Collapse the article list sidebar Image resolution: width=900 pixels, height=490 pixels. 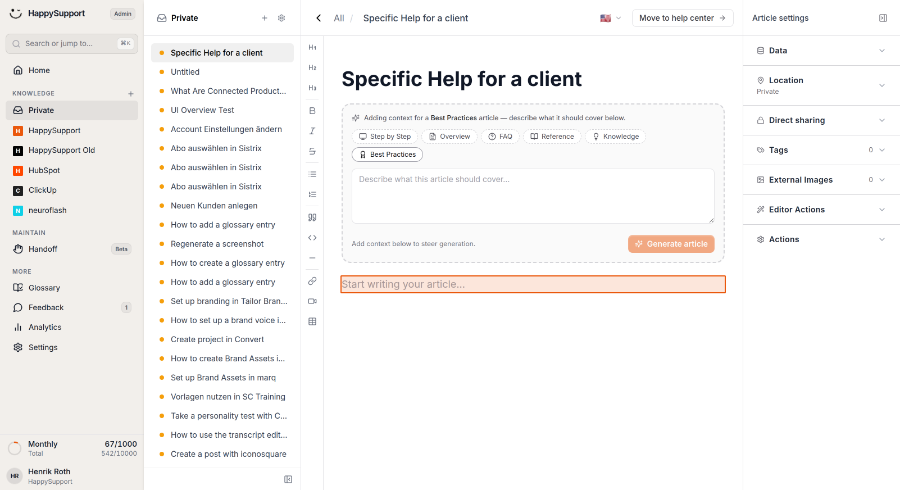tap(288, 479)
